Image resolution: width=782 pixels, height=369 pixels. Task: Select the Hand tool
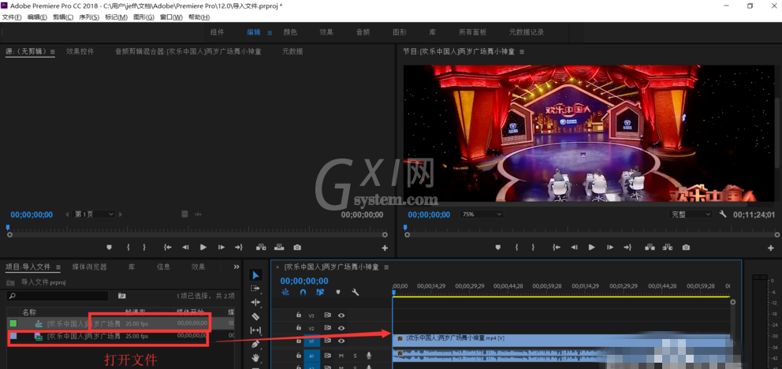coord(255,357)
